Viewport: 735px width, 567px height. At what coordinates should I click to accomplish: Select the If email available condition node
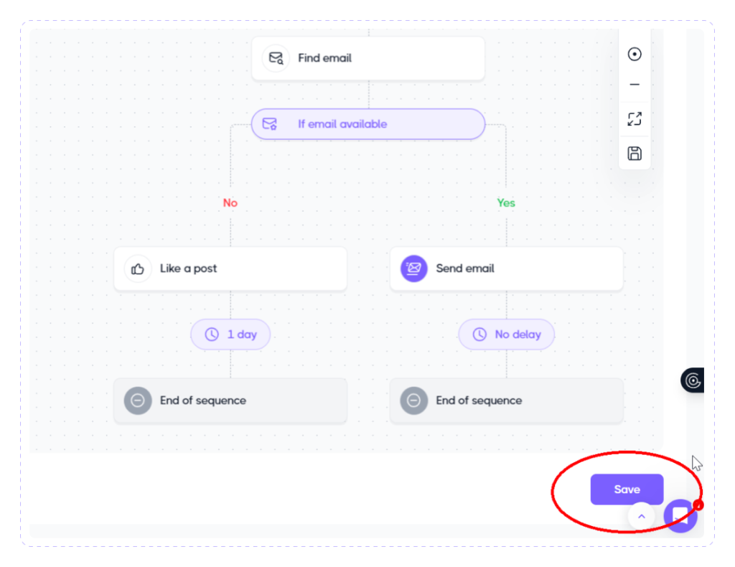(368, 123)
